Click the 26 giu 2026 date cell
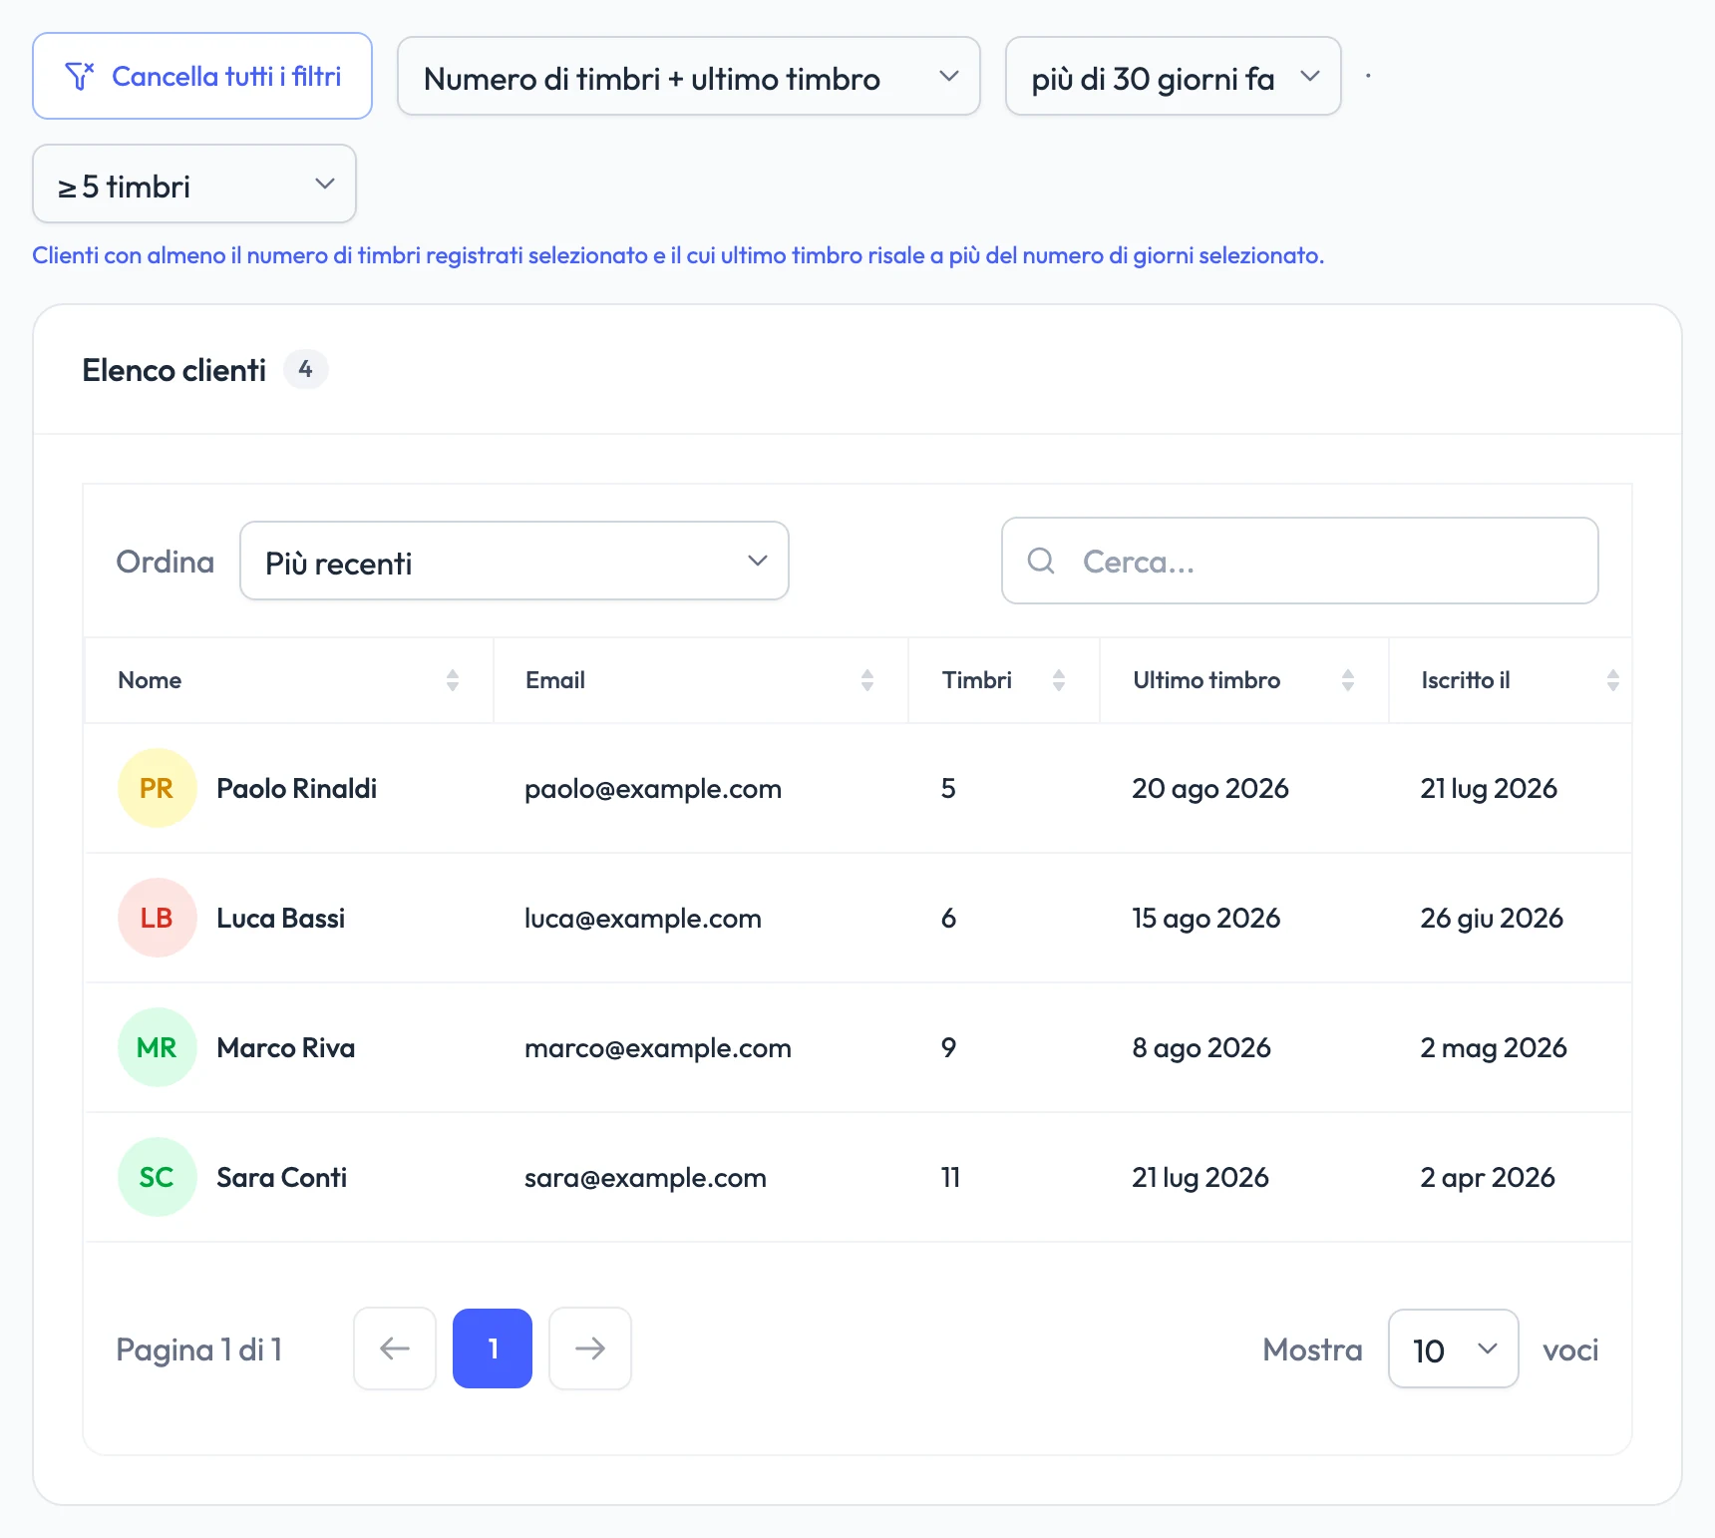Viewport: 1715px width, 1538px height. pyautogui.click(x=1492, y=919)
